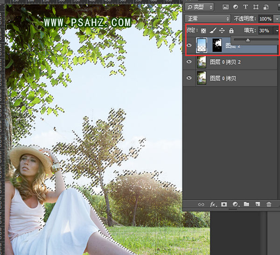Click the smart object filter icon
Image resolution: width=280 pixels, height=255 pixels.
(266, 7)
